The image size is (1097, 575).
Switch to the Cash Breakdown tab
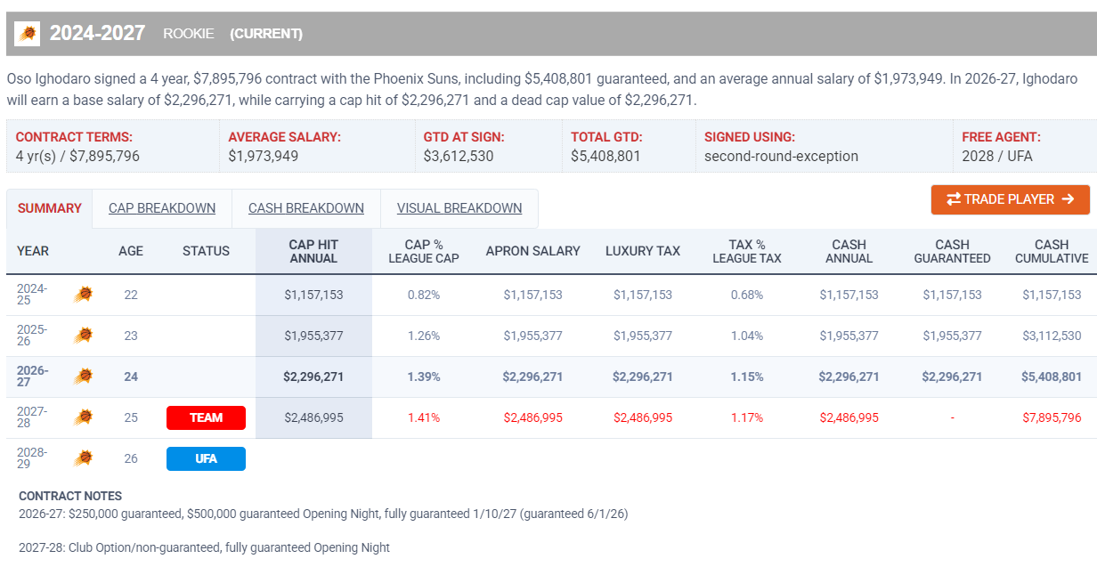306,208
